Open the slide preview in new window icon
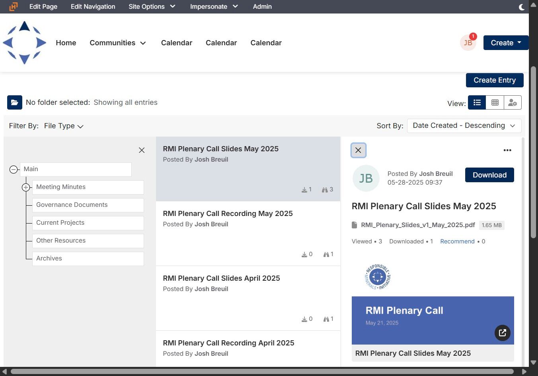The image size is (538, 376). click(x=503, y=333)
